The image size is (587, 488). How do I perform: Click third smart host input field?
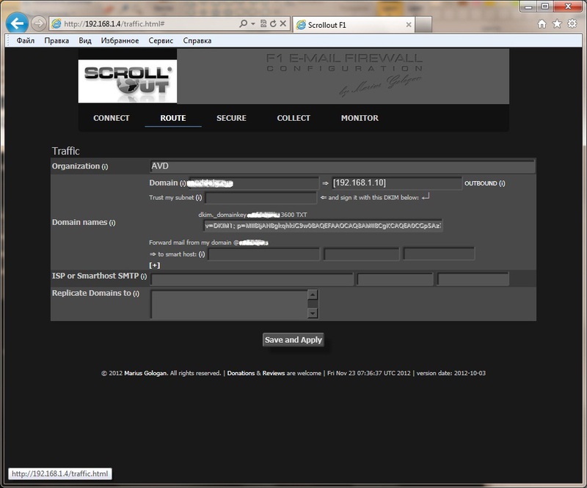[439, 254]
